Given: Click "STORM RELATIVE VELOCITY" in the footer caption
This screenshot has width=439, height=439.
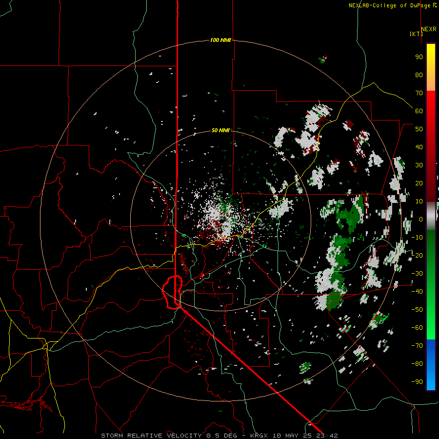Looking at the screenshot, I should 151,436.
